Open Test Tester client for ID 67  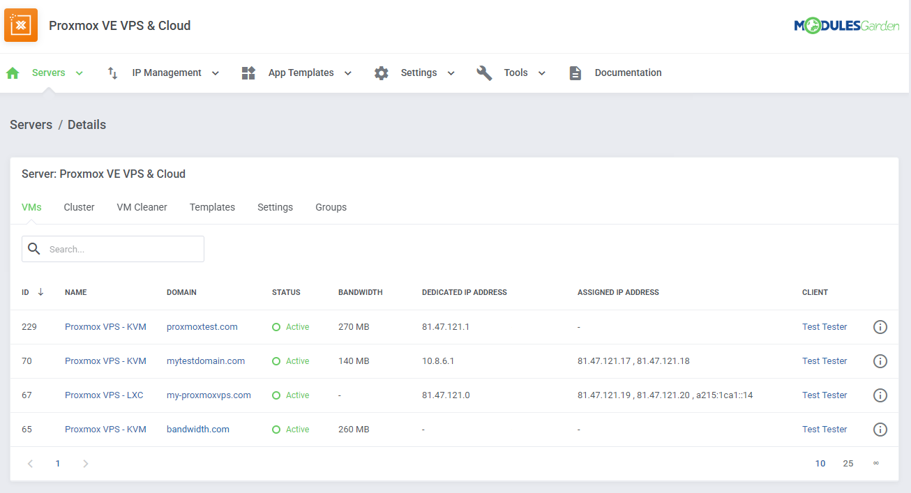pyautogui.click(x=825, y=395)
